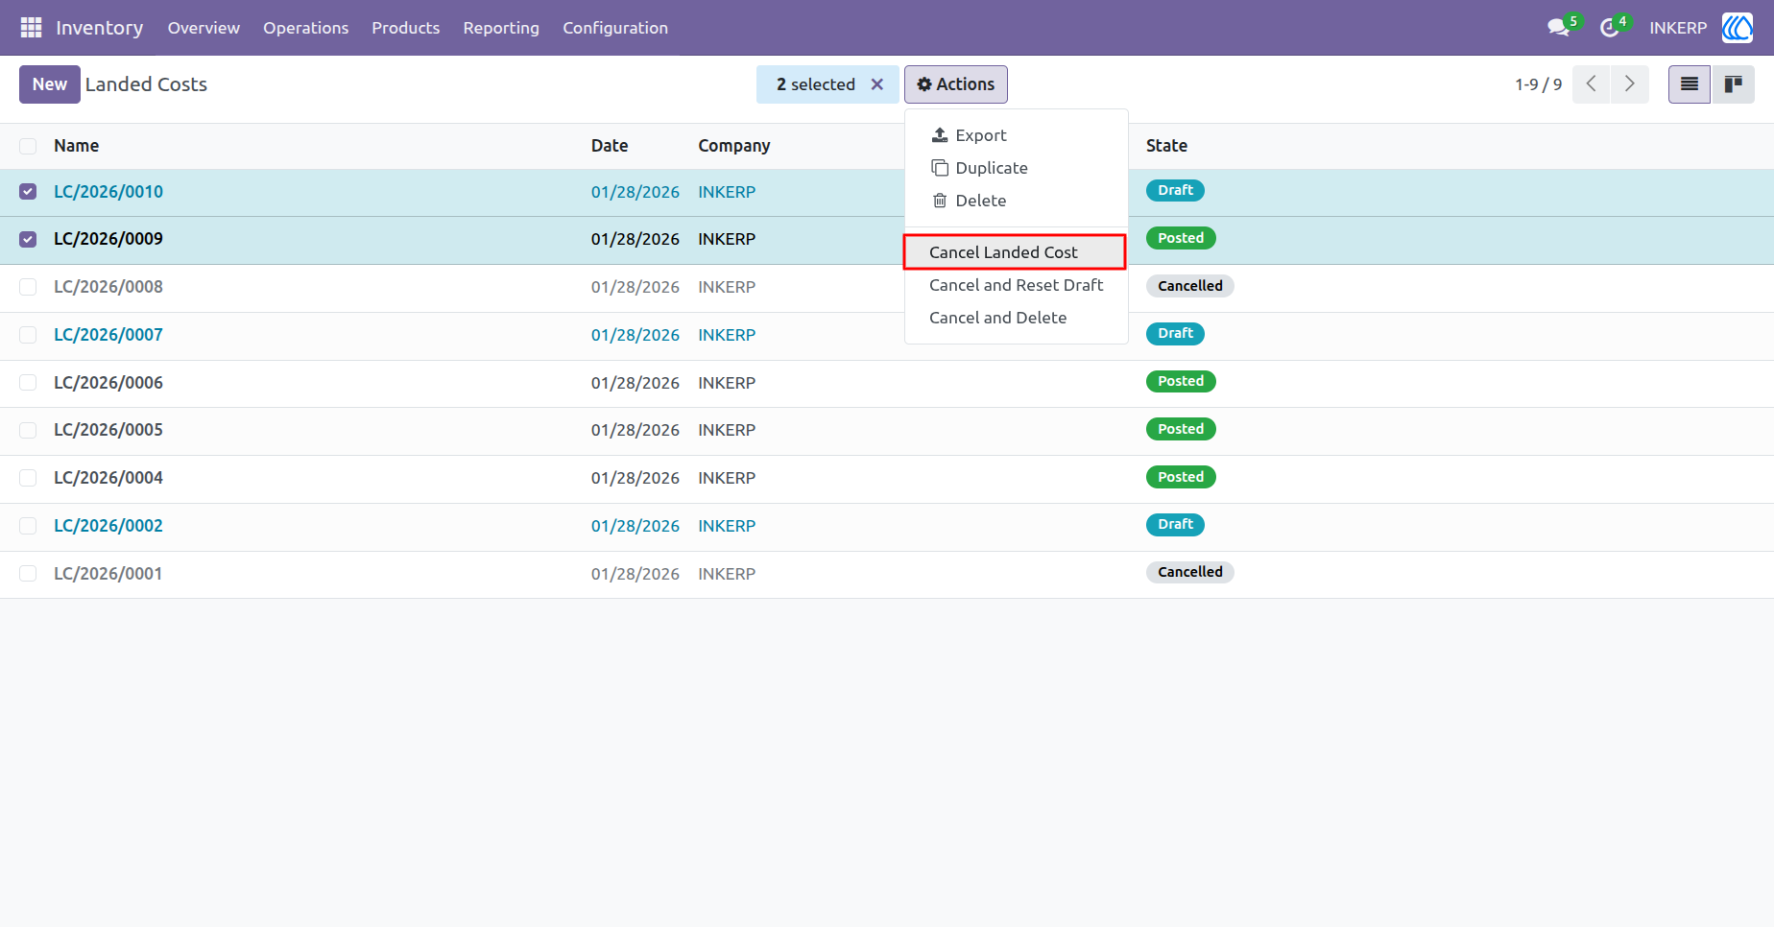Open the Configuration dropdown menu
The width and height of the screenshot is (1774, 927).
point(615,28)
